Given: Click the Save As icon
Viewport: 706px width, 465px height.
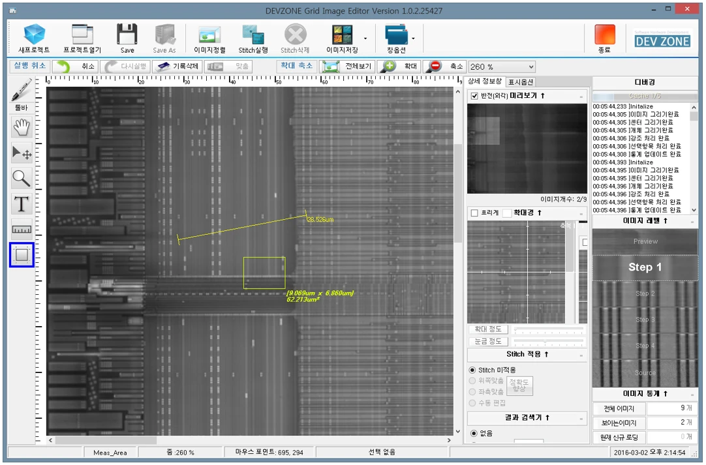Looking at the screenshot, I should [x=164, y=38].
